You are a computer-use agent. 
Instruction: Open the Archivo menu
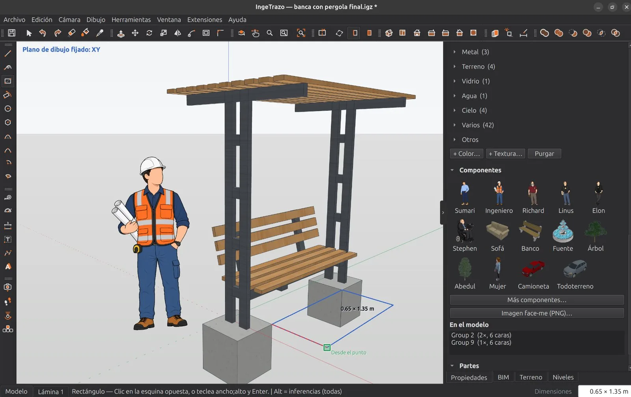[14, 20]
